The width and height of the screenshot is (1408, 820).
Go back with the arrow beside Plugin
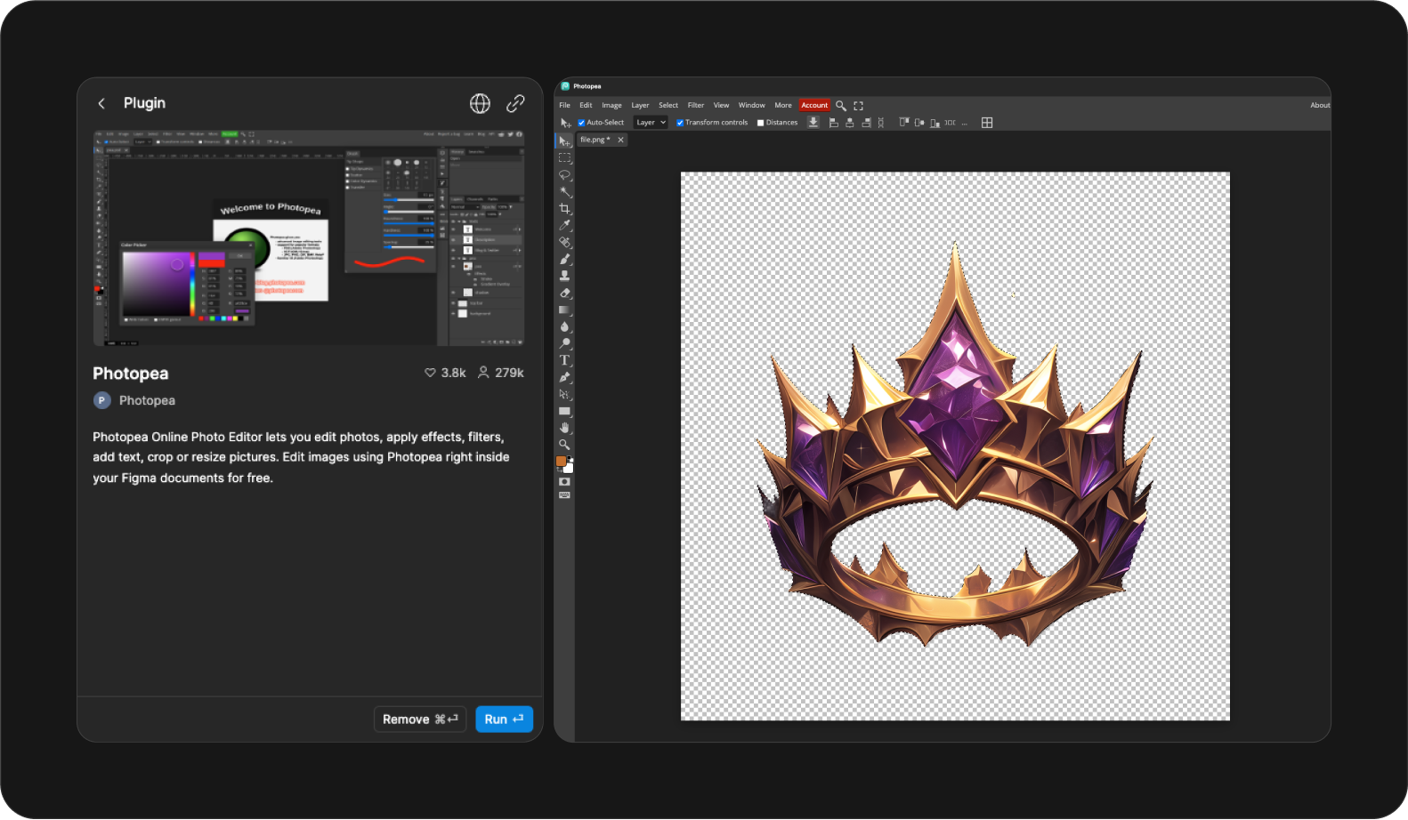[x=101, y=103]
